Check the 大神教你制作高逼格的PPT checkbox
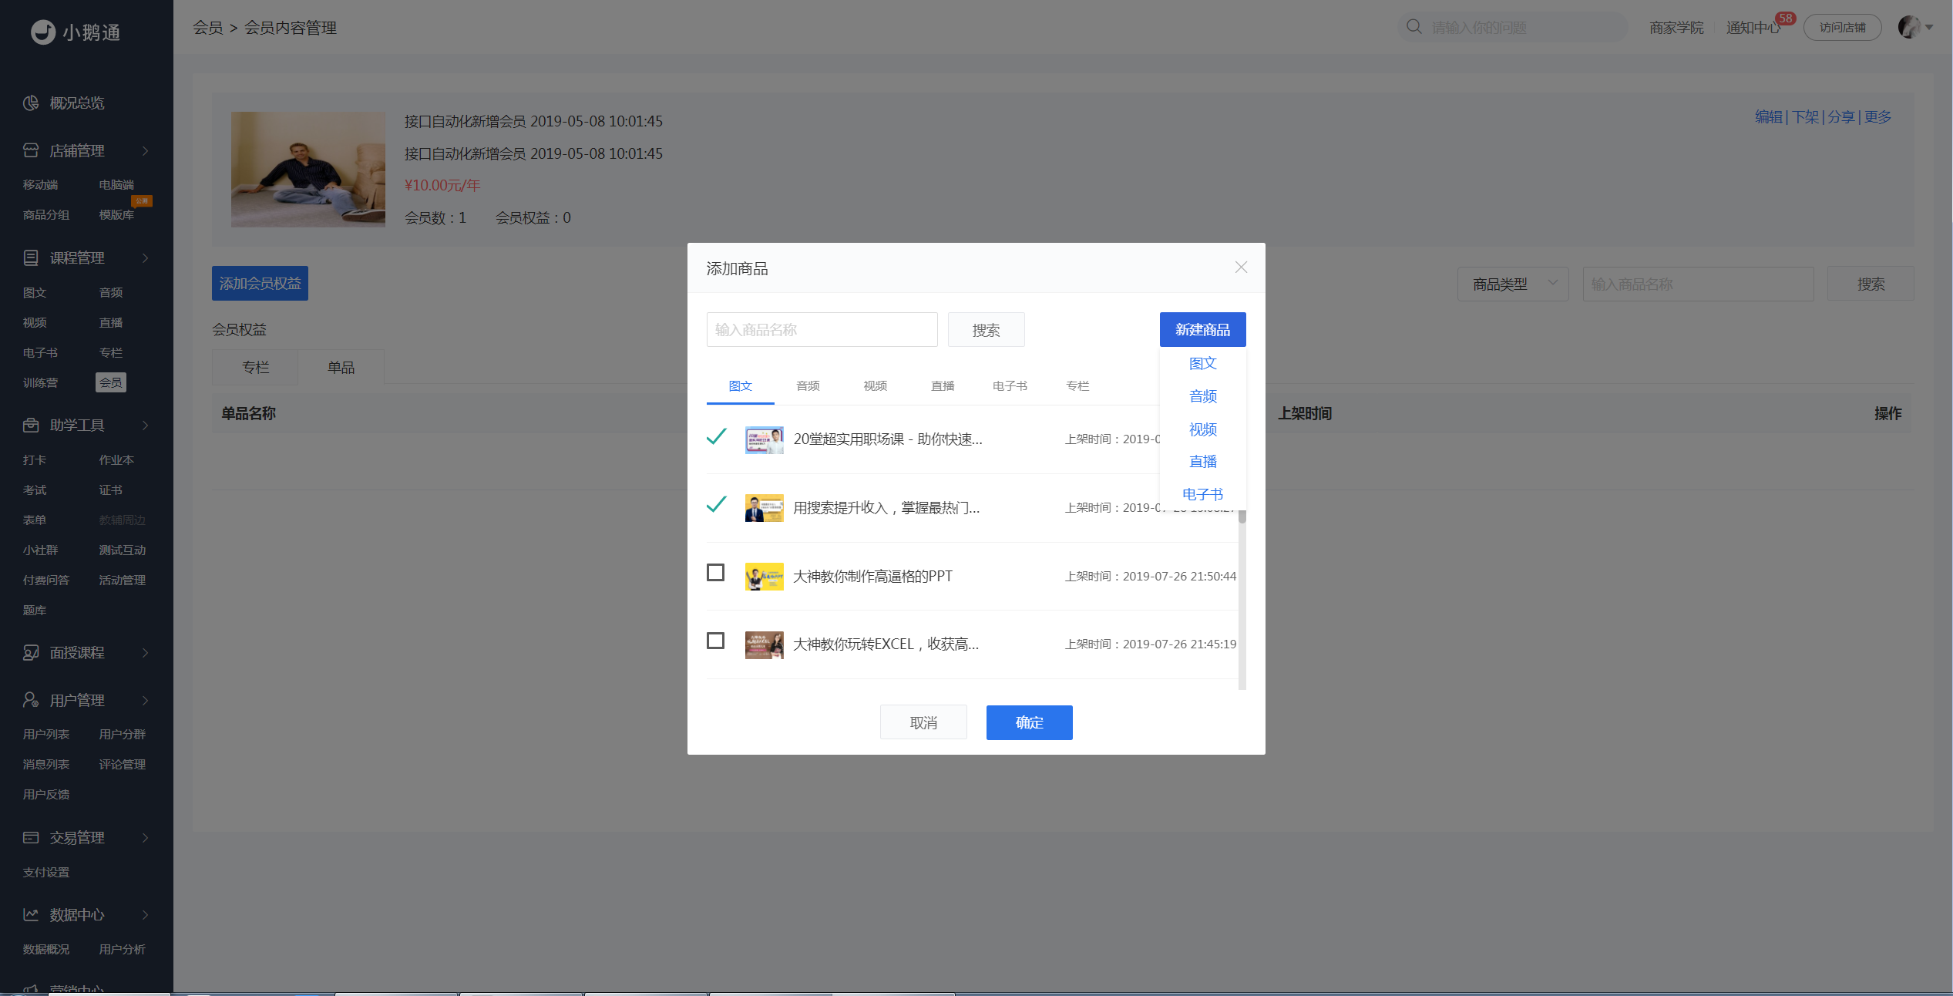Screen dimensions: 1953x996 (x=715, y=573)
